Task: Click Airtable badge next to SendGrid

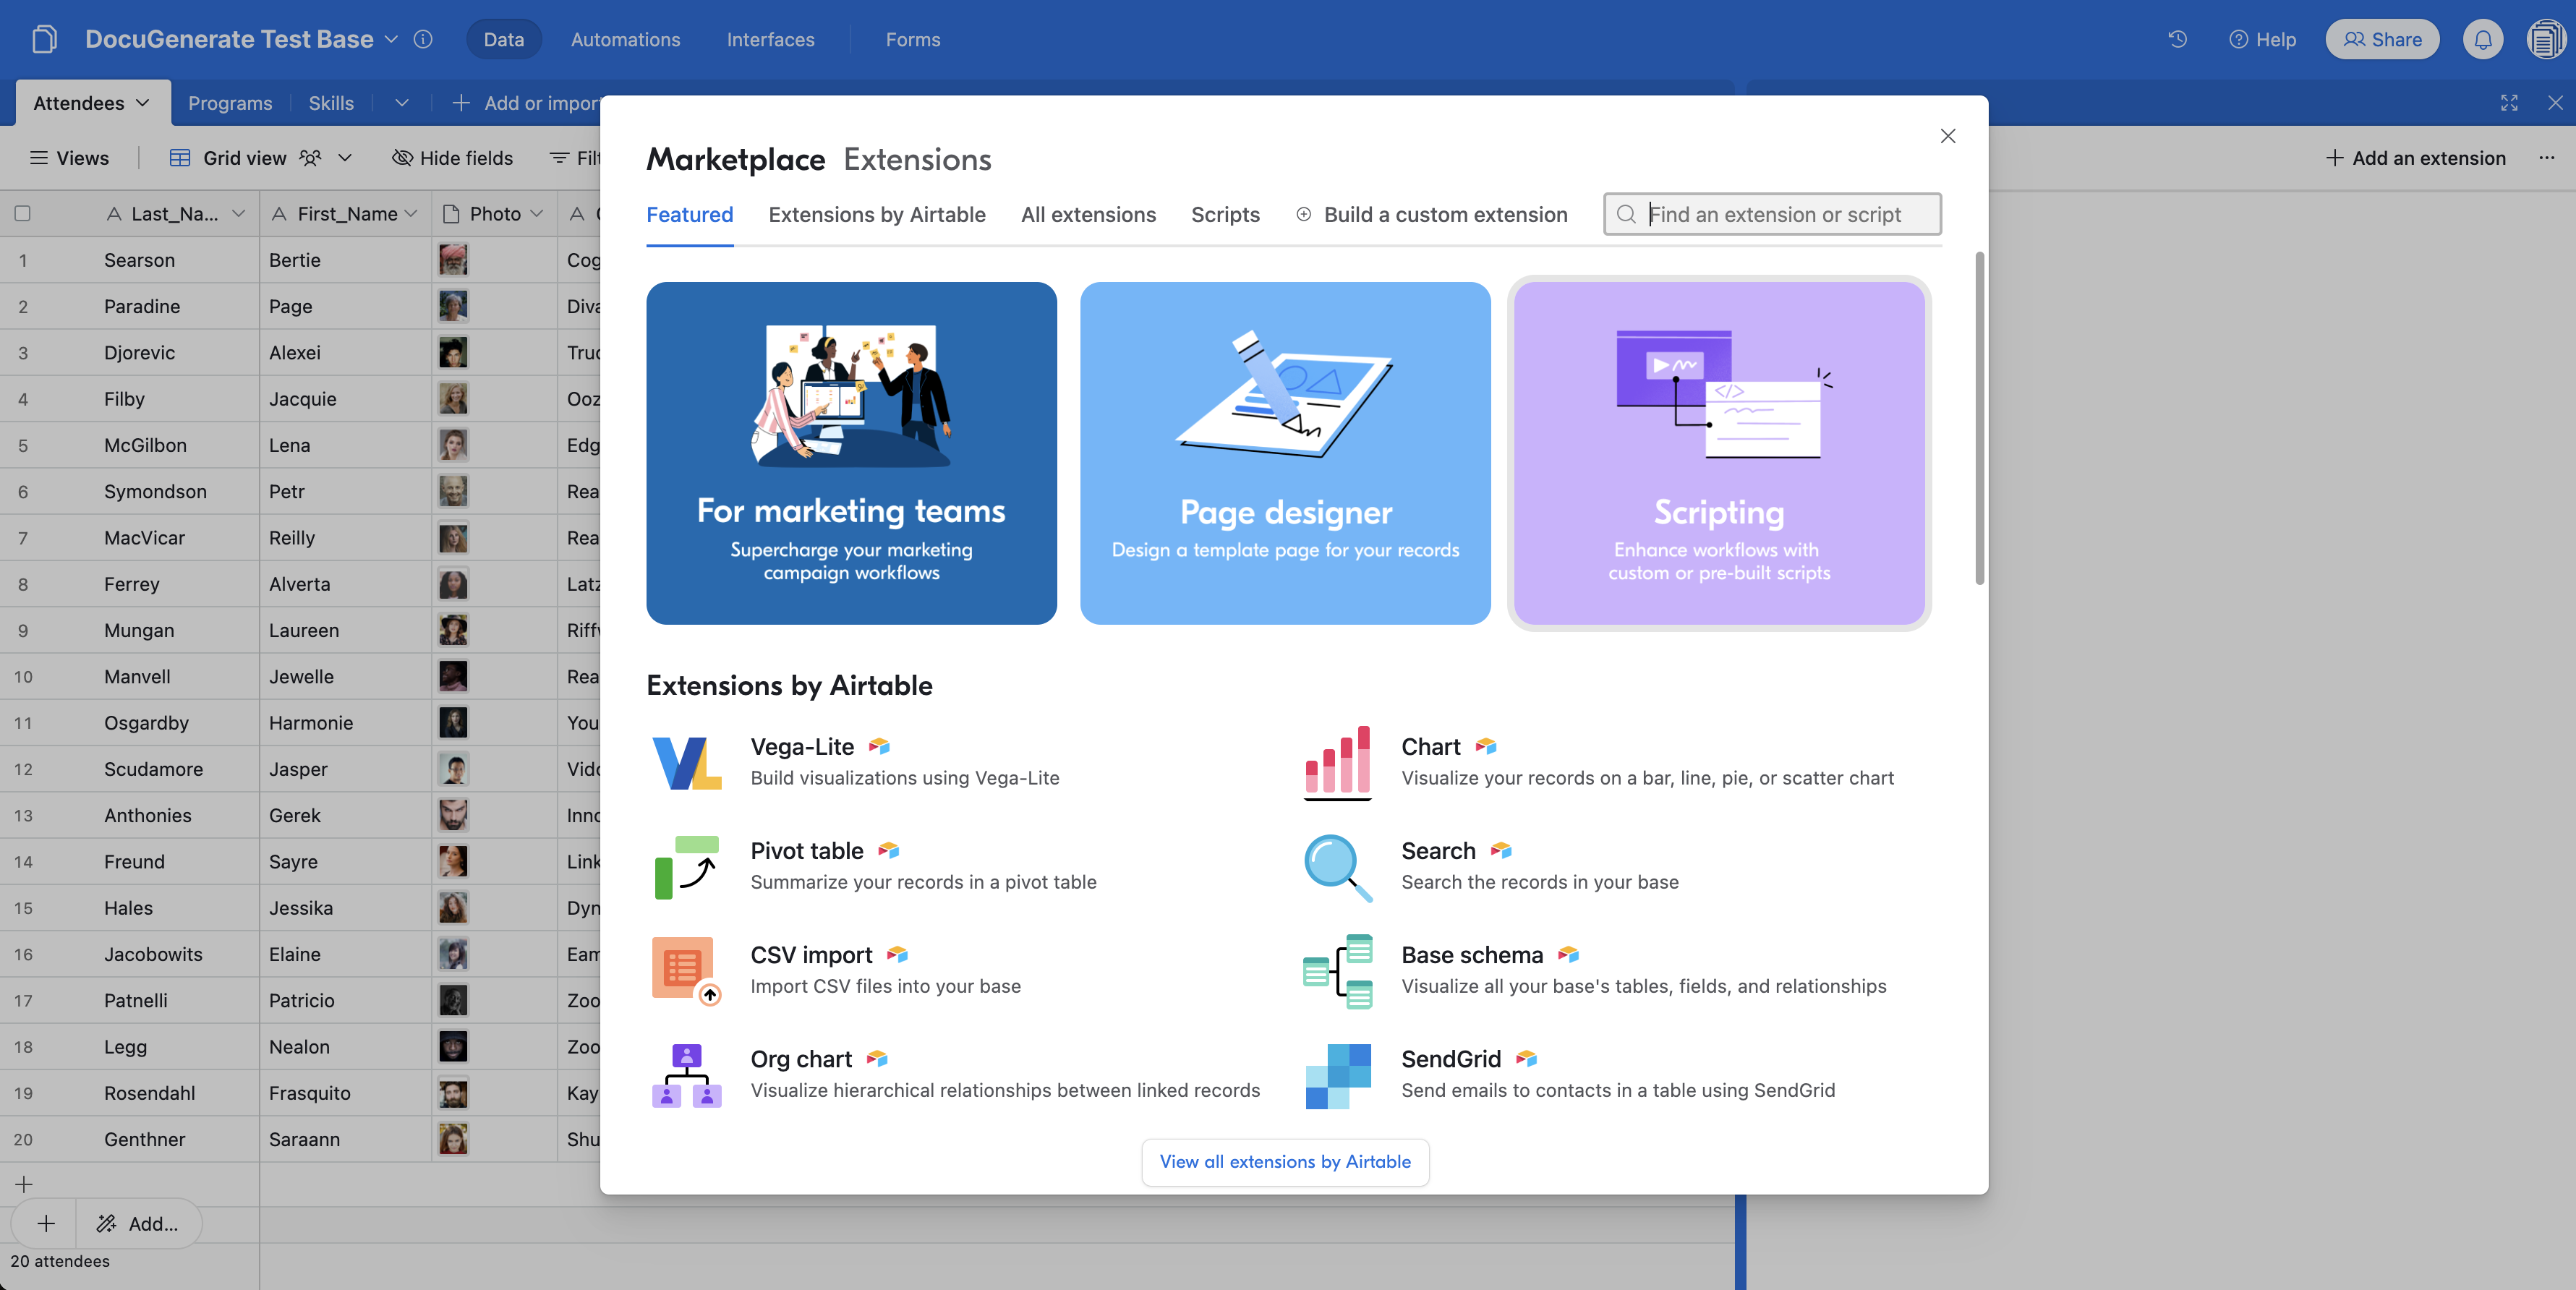Action: tap(1526, 1058)
